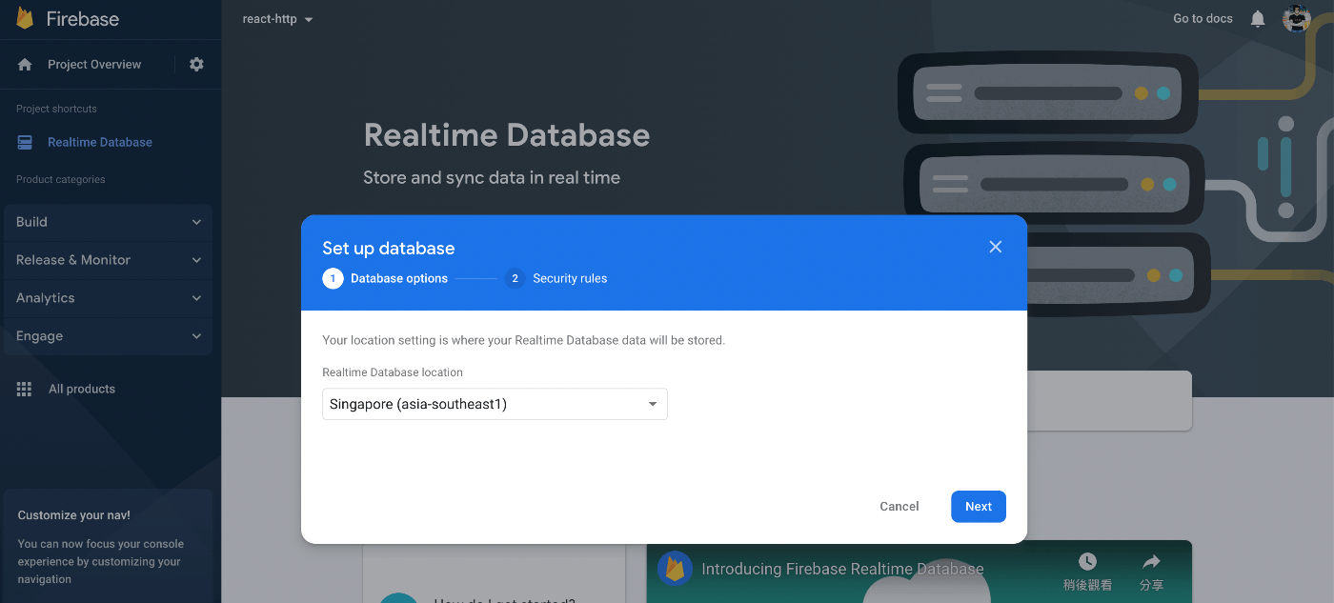
Task: Select step 2 Security rules
Action: (556, 278)
